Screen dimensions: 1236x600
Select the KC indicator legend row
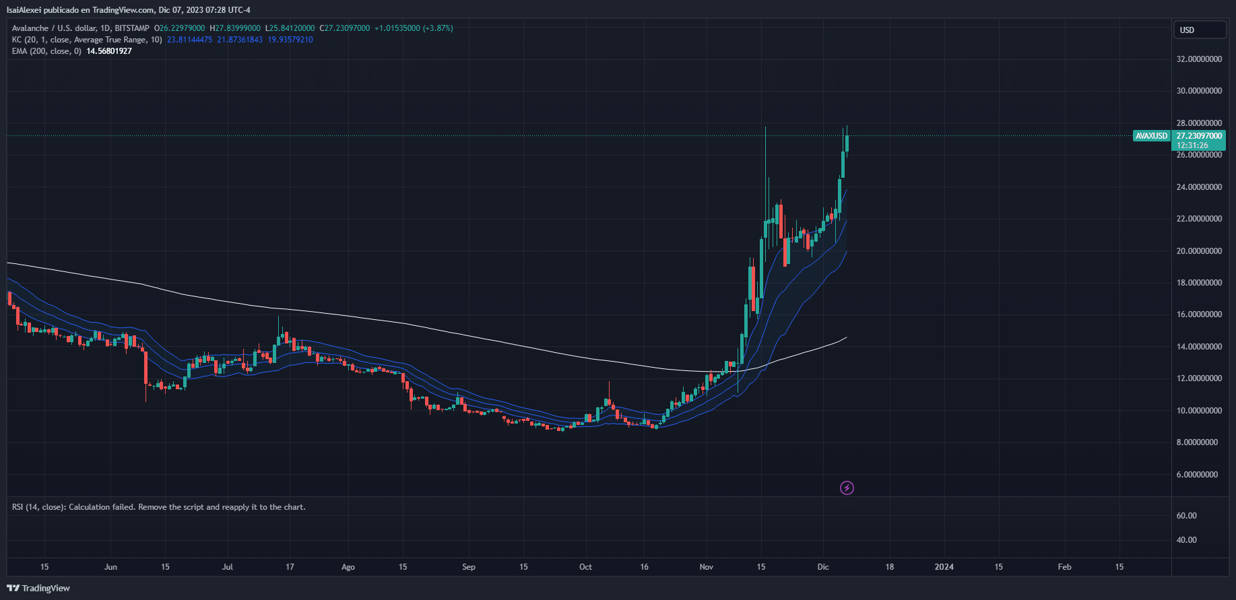(87, 40)
